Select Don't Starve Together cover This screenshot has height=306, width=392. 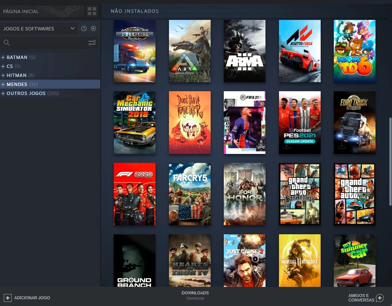pyautogui.click(x=190, y=122)
